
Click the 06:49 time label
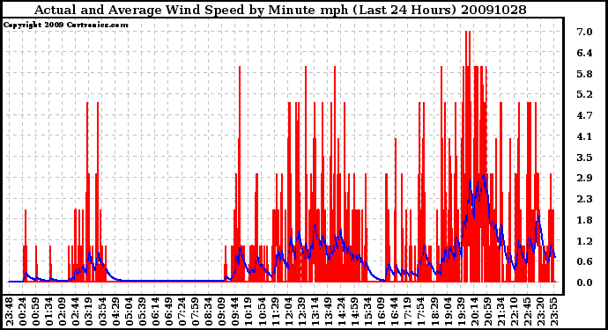[x=168, y=312]
